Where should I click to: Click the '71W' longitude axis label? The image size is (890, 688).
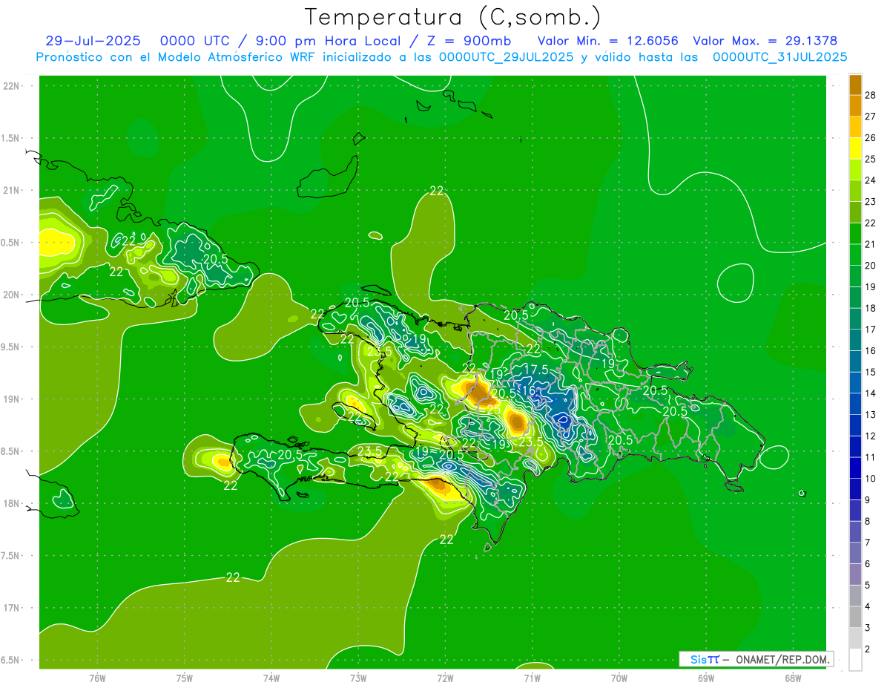point(532,678)
